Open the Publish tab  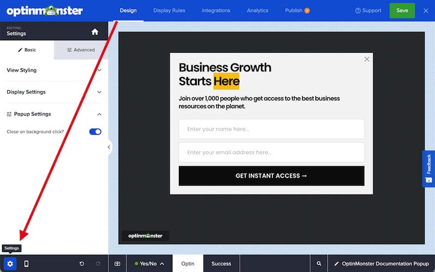click(297, 10)
